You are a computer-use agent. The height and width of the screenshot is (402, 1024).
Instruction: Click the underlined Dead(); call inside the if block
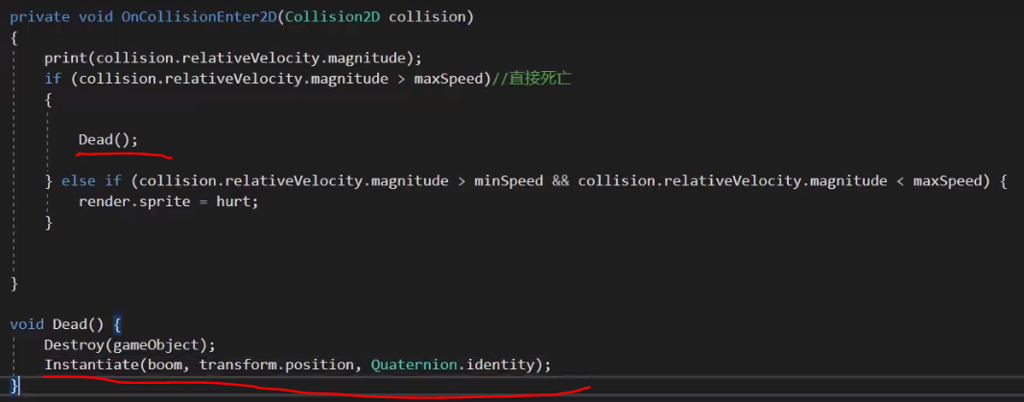(108, 140)
